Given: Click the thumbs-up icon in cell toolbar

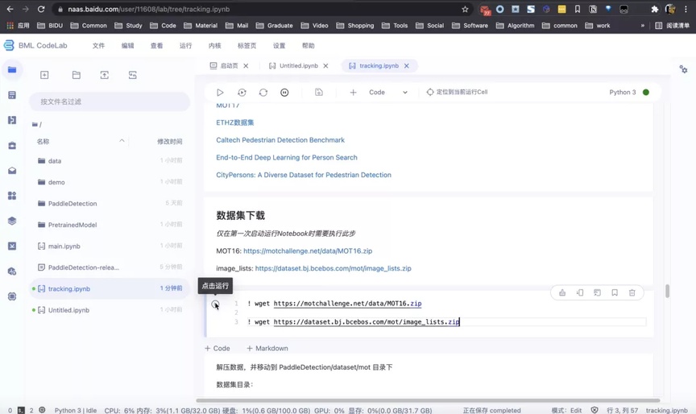Looking at the screenshot, I should (x=562, y=292).
